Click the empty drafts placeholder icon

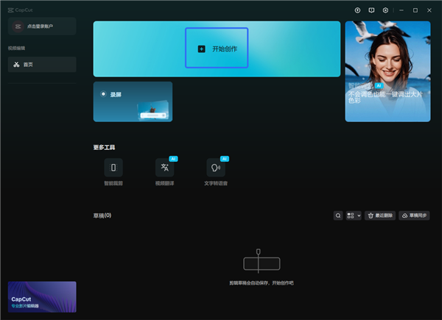258,263
